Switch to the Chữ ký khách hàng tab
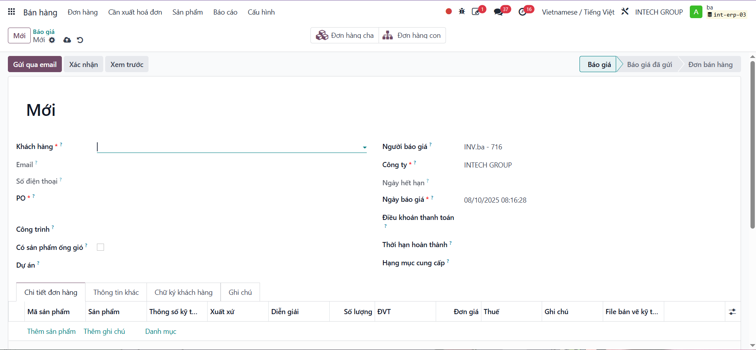Screen dimensions: 756x350 pyautogui.click(x=184, y=292)
